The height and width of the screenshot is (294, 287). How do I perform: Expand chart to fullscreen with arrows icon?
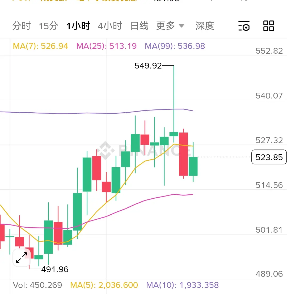(21, 257)
